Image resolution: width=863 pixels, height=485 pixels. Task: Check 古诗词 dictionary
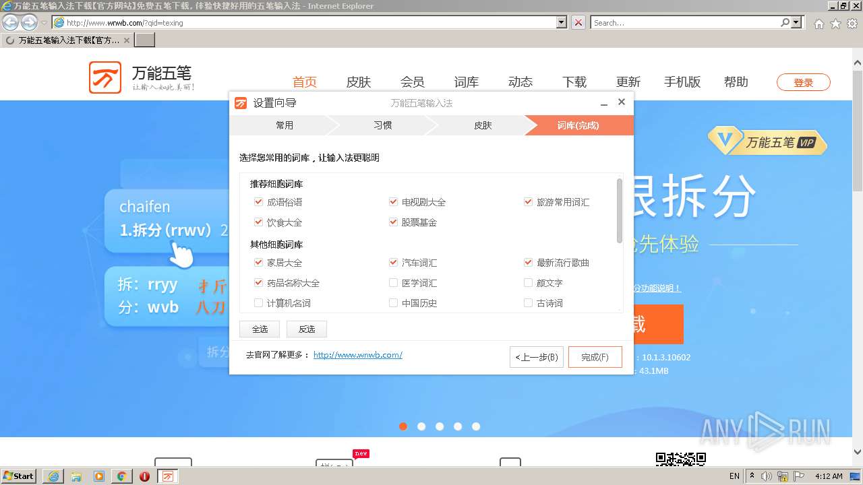click(528, 303)
